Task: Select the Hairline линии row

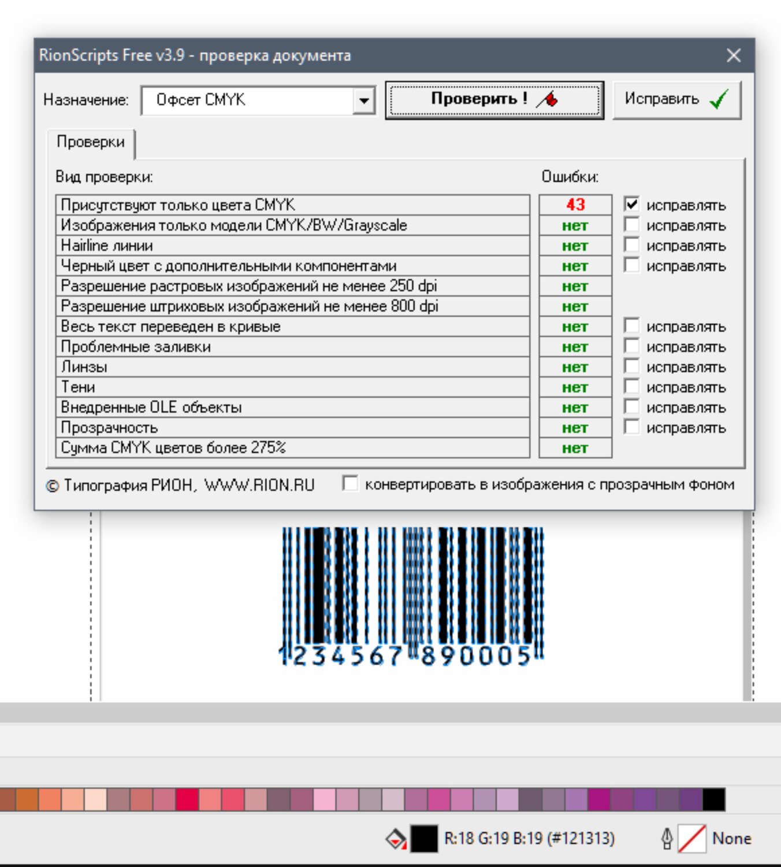Action: pos(293,246)
